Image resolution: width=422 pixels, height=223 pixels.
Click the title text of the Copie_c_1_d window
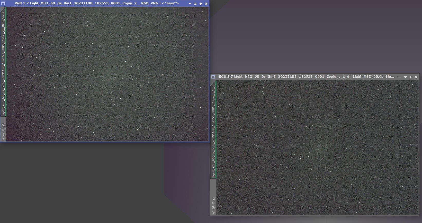(x=306, y=77)
